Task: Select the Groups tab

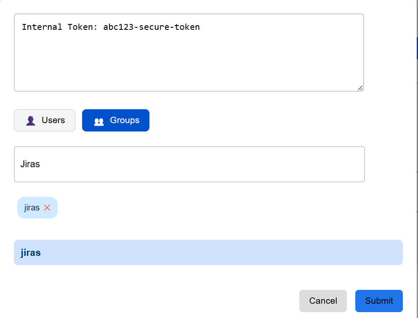Action: point(116,121)
